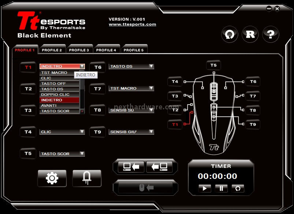Switch to the PROFILE 1 tab

(25, 50)
